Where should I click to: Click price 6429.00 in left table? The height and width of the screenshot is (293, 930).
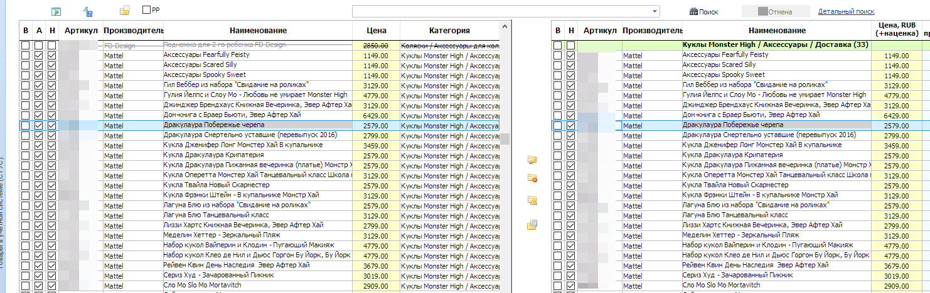click(x=376, y=116)
